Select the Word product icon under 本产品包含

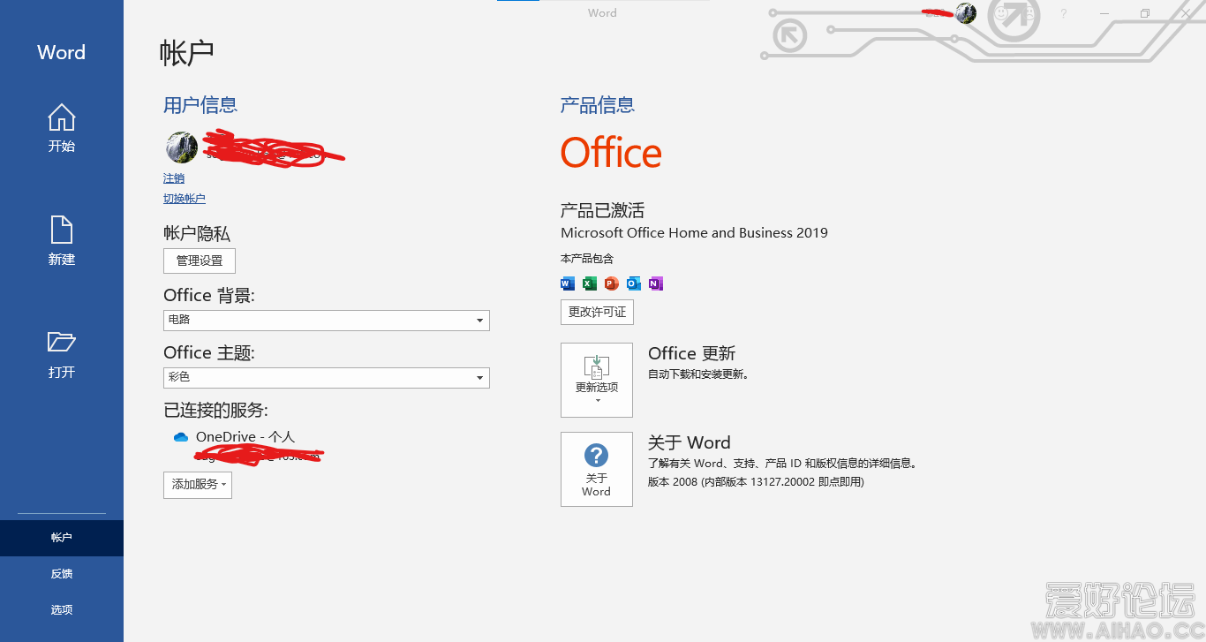[x=566, y=283]
